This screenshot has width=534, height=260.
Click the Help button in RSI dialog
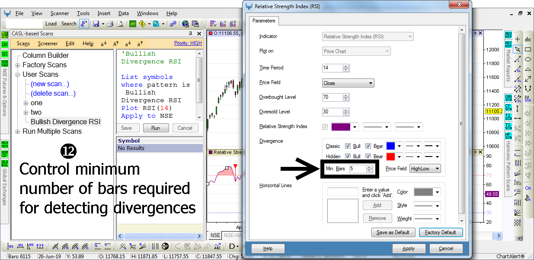[x=268, y=248]
